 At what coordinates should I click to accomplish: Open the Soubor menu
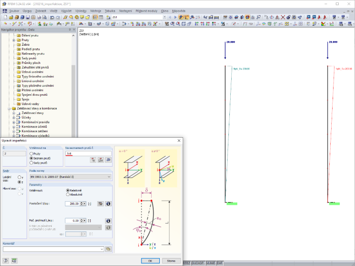click(x=14, y=11)
